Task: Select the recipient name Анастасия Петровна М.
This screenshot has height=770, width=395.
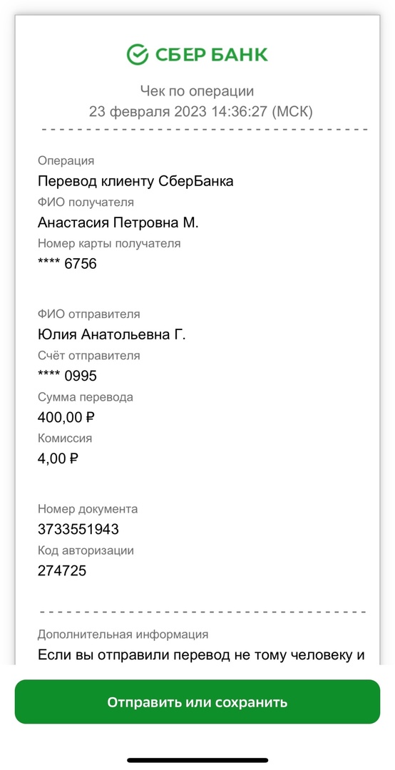Action: tap(118, 222)
